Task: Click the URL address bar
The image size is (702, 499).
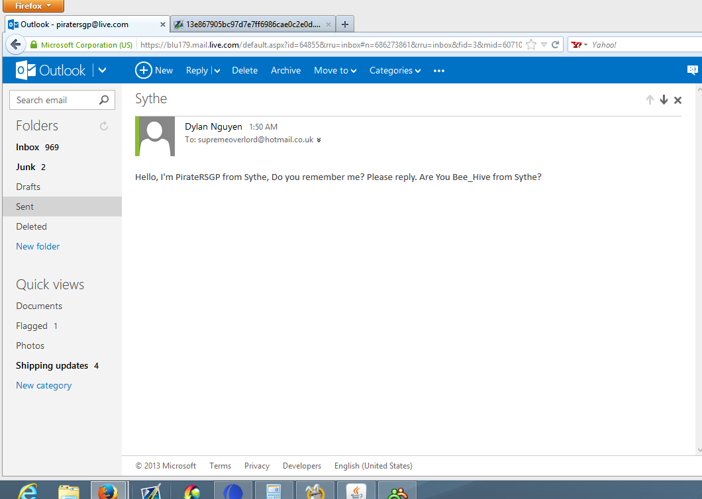Action: [330, 45]
